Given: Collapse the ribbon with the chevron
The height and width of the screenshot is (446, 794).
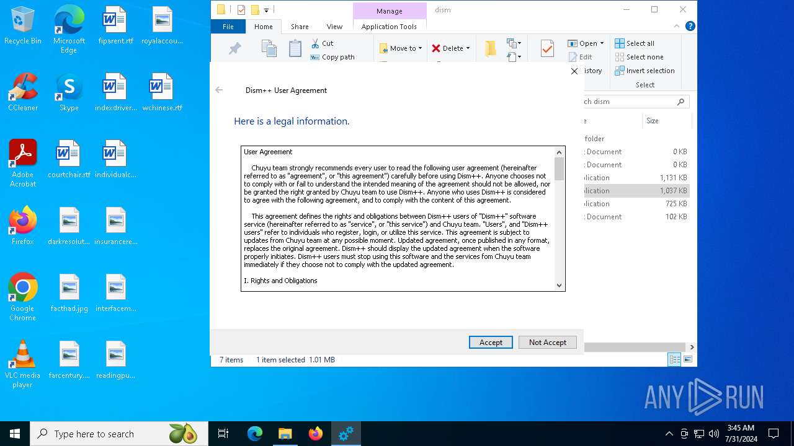Looking at the screenshot, I should (677, 26).
